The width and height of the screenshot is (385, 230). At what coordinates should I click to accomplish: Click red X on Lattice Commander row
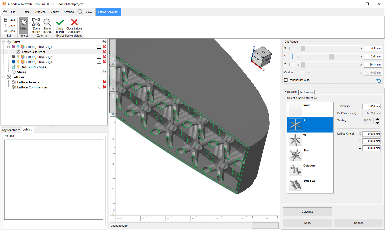104,87
